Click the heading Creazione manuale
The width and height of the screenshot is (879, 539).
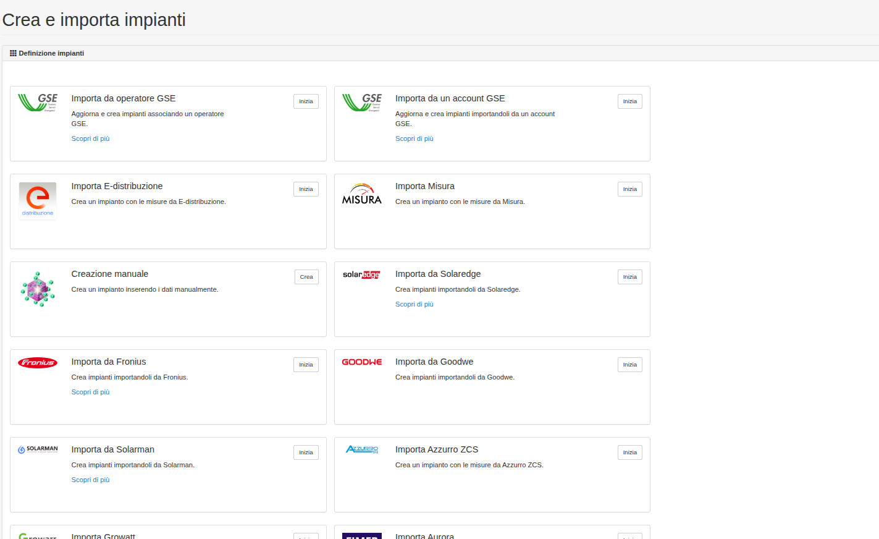pyautogui.click(x=110, y=274)
